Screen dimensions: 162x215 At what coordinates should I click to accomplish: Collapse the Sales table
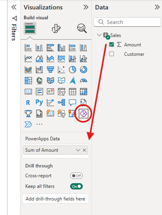tap(99, 35)
